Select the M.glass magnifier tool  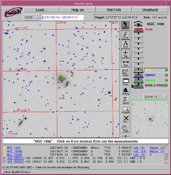[x=126, y=109]
